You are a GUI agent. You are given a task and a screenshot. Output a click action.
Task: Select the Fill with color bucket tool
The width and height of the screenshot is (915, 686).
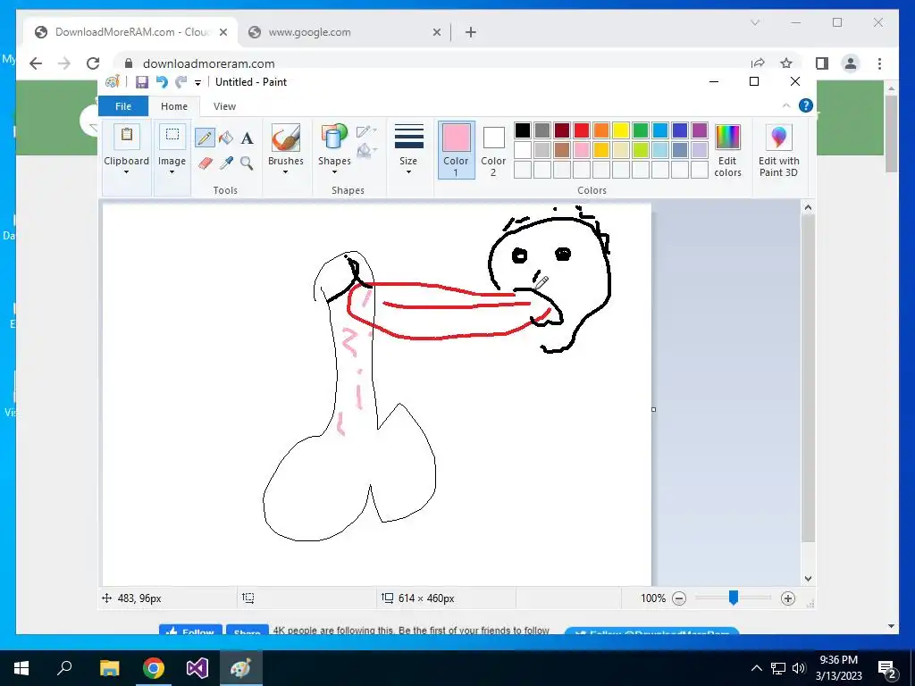click(x=226, y=138)
